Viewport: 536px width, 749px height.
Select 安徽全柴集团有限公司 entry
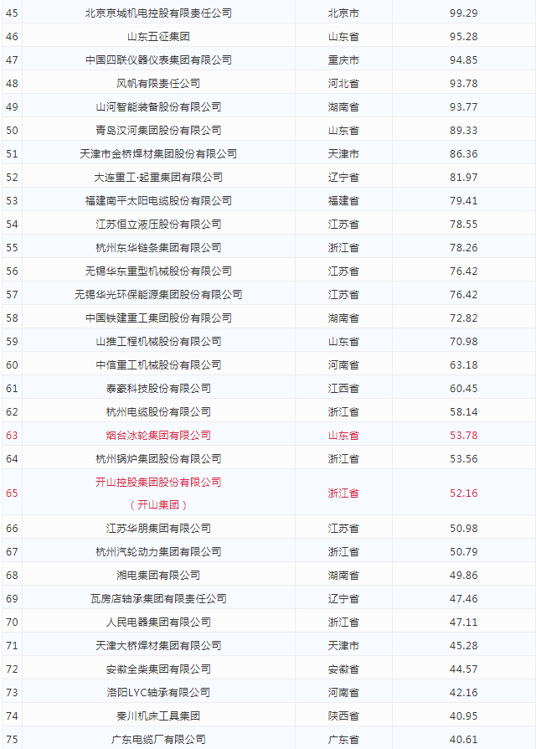(158, 668)
